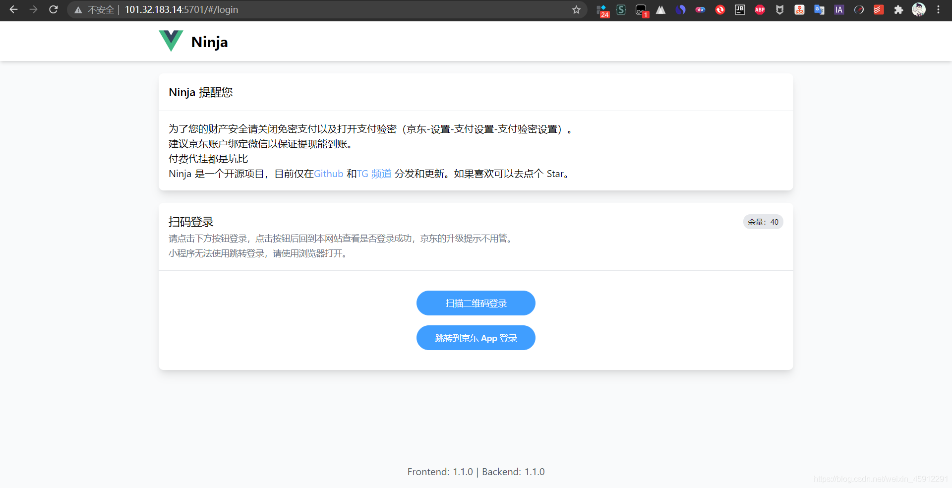This screenshot has height=488, width=952.
Task: Click the 跳转到京东 App 登录 button
Action: [476, 338]
